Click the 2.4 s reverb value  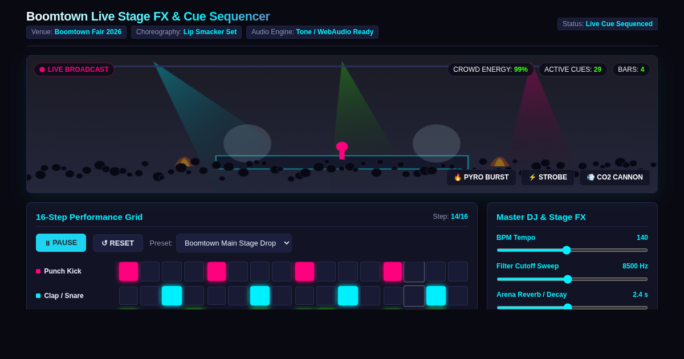pyautogui.click(x=640, y=295)
